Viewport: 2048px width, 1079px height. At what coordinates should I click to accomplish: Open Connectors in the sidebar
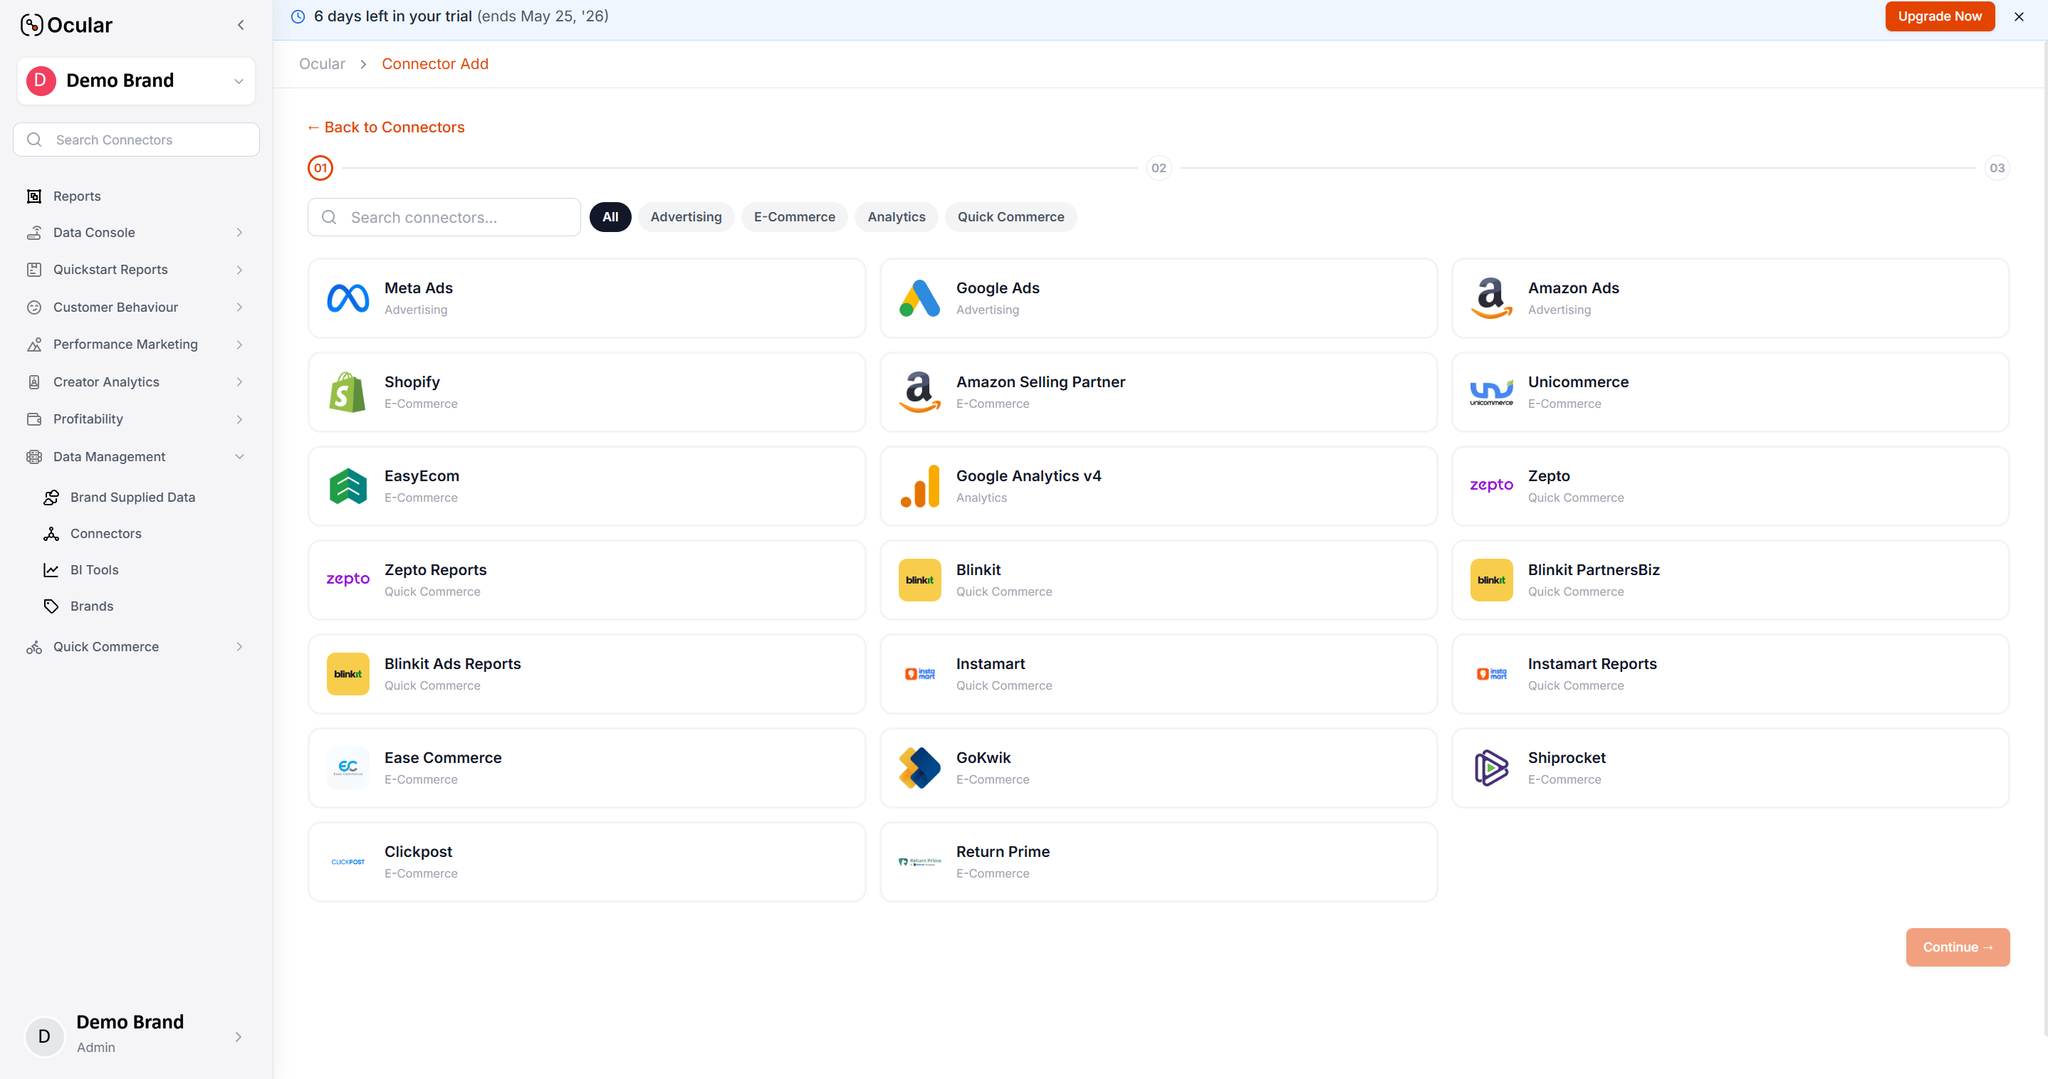pyautogui.click(x=105, y=534)
